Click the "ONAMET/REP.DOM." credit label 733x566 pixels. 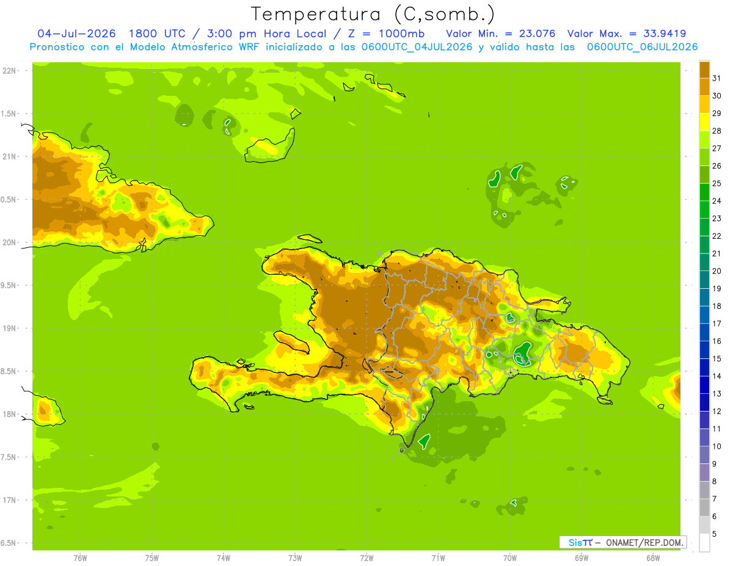click(x=644, y=542)
